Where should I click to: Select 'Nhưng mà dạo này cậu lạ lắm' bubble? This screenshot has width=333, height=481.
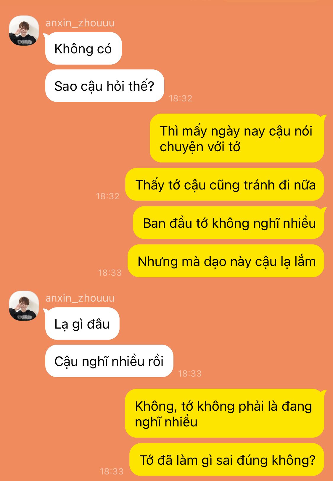[x=226, y=261]
